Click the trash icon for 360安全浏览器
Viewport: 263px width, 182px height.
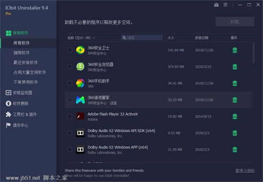point(235,67)
